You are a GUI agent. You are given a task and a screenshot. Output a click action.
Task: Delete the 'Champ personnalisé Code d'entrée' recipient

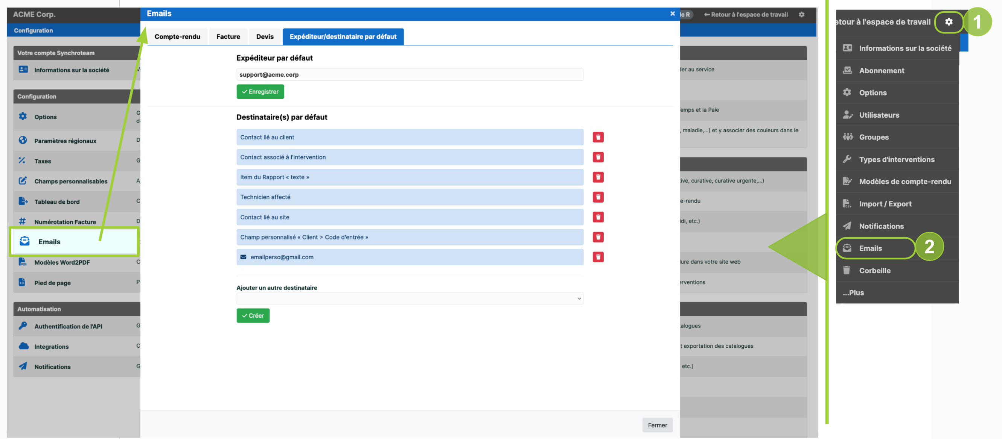point(598,237)
